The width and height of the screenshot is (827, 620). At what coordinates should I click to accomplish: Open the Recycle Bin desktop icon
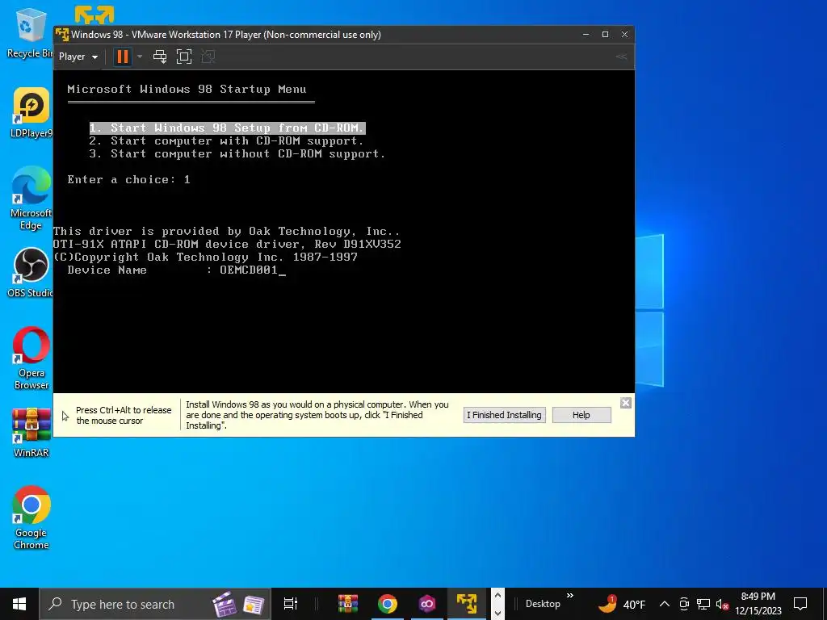coord(30,32)
